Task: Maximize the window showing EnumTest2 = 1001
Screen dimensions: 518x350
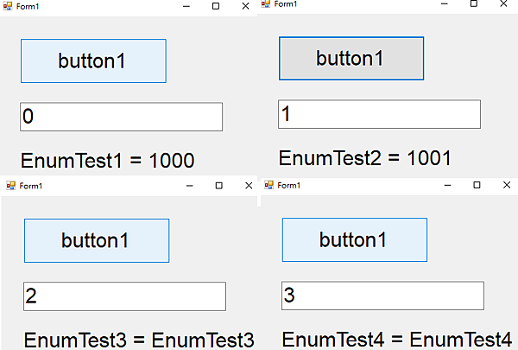Action: [474, 3]
